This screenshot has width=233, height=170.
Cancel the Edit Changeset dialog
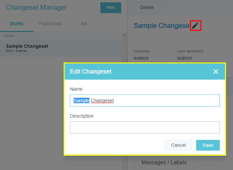(x=178, y=145)
